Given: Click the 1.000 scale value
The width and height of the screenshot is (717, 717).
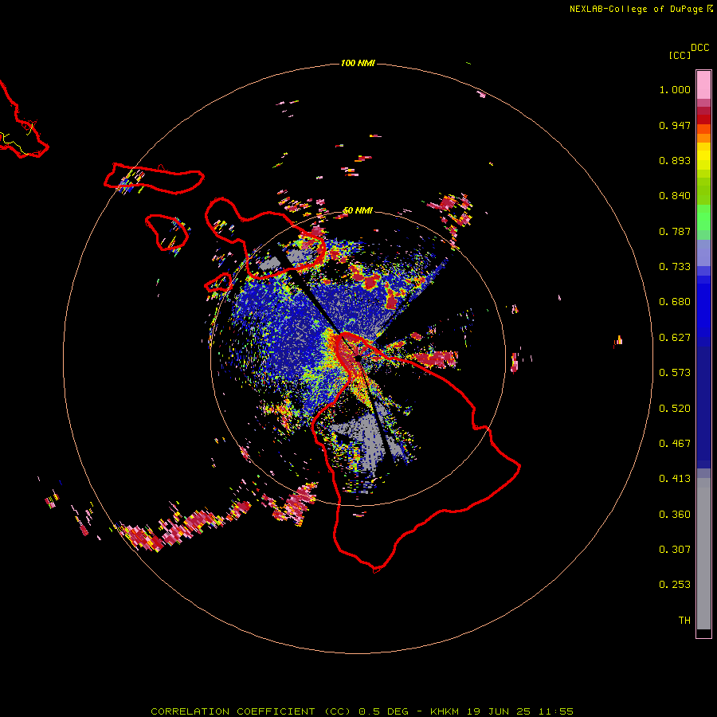Looking at the screenshot, I should coord(675,89).
